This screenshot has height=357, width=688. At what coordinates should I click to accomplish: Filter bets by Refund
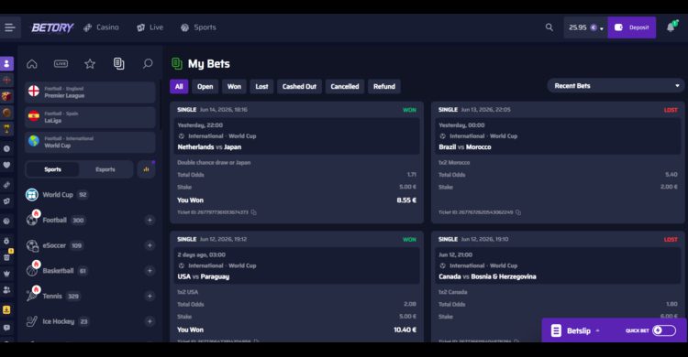pyautogui.click(x=384, y=87)
